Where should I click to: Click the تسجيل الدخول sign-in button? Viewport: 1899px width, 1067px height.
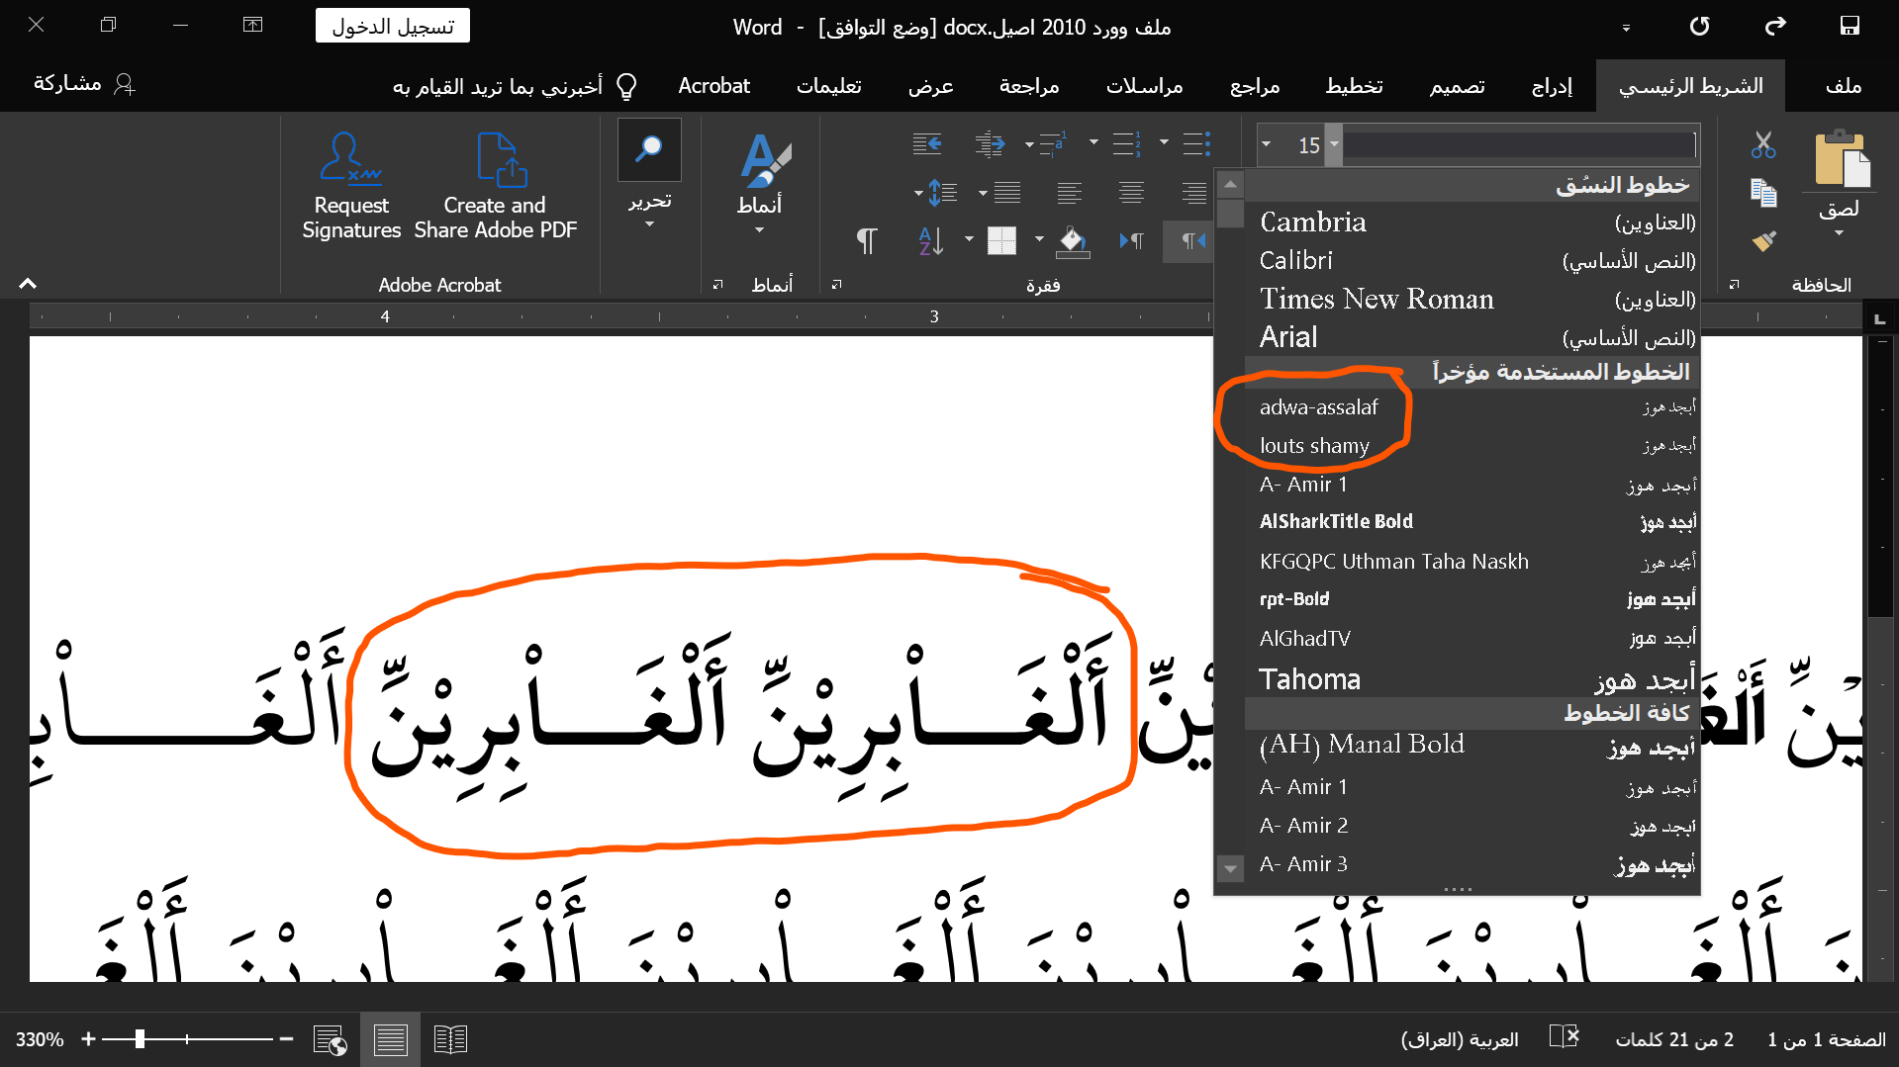[393, 27]
